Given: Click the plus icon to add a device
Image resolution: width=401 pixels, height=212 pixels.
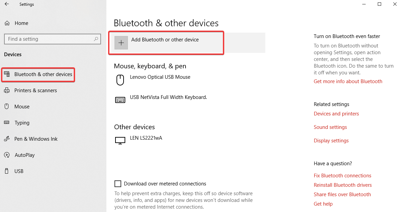Looking at the screenshot, I should pyautogui.click(x=121, y=42).
